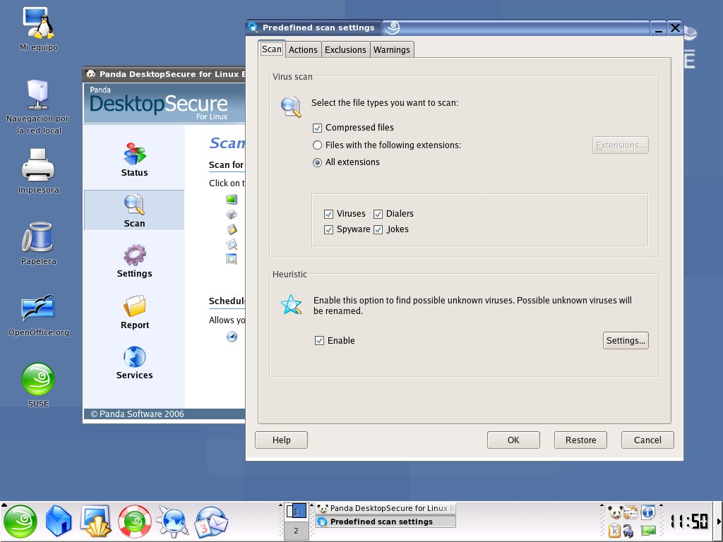This screenshot has height=542, width=723.
Task: Click the clock scheduled scan icon
Action: (232, 337)
